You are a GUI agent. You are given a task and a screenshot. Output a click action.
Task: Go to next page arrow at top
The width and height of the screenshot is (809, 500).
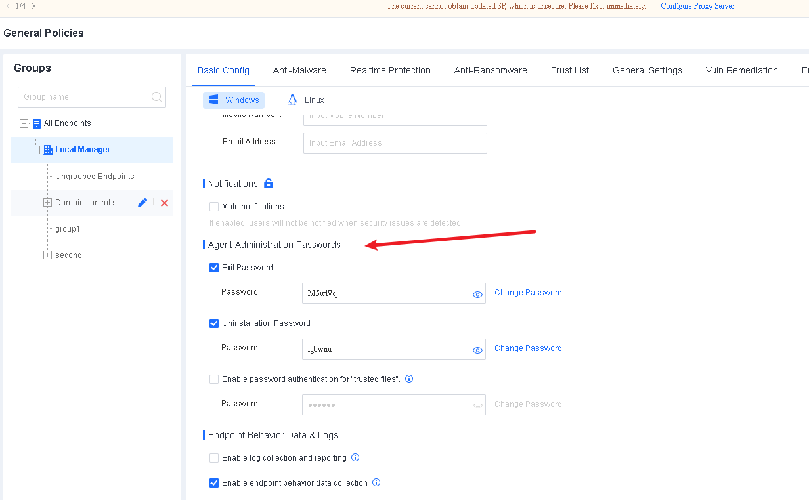pos(33,6)
